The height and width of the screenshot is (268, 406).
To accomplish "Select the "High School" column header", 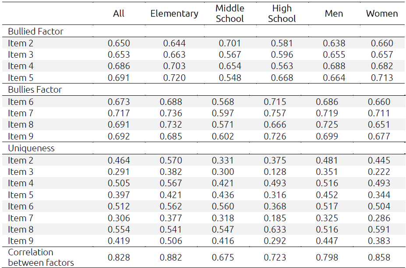I will 282,14.
